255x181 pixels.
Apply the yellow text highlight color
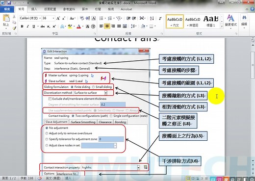[x=70, y=26]
